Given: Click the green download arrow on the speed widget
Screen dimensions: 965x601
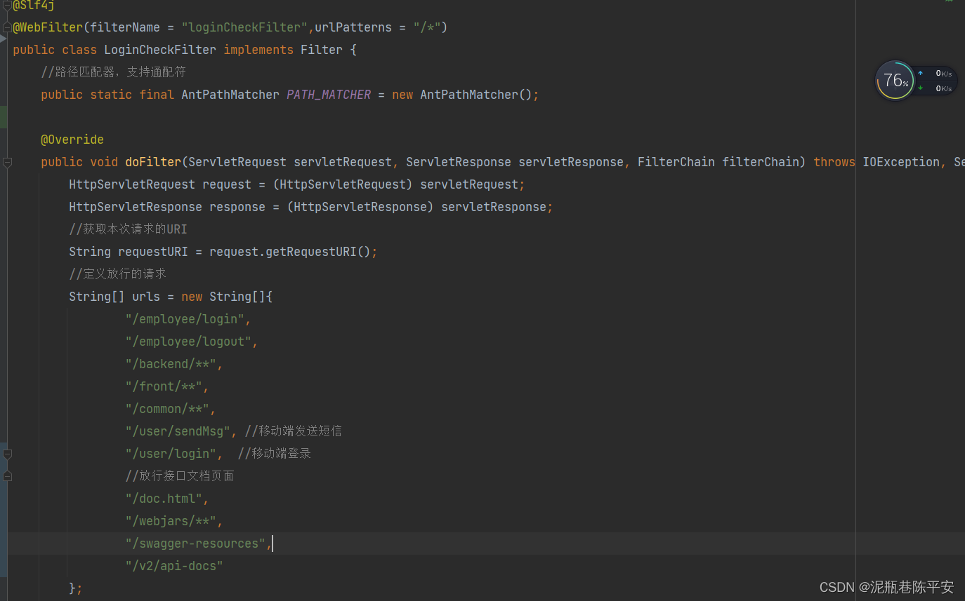Looking at the screenshot, I should pos(921,88).
